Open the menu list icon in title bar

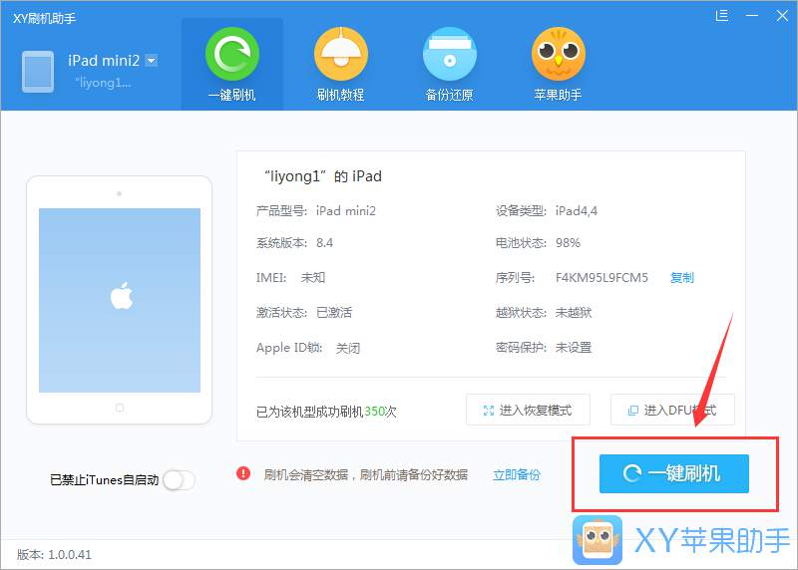[721, 16]
